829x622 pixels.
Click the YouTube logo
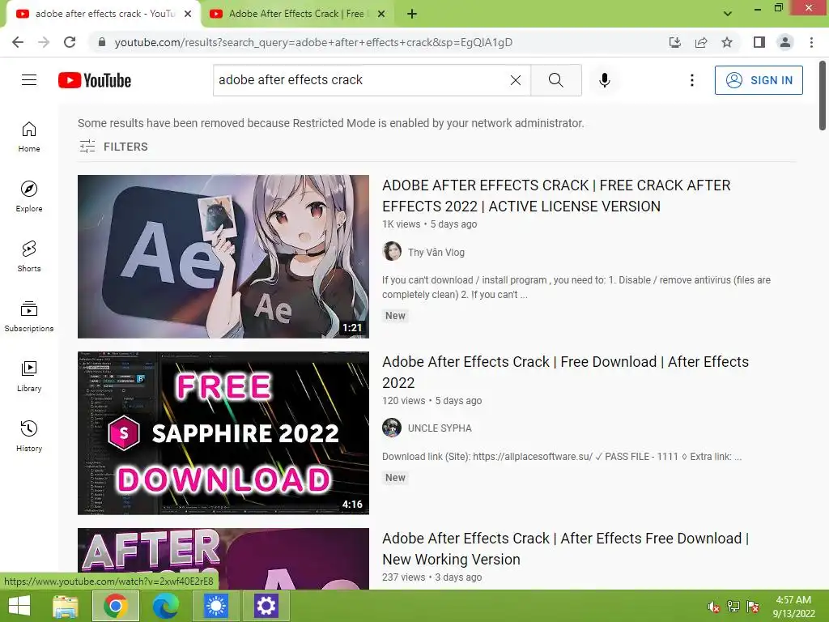pyautogui.click(x=95, y=80)
